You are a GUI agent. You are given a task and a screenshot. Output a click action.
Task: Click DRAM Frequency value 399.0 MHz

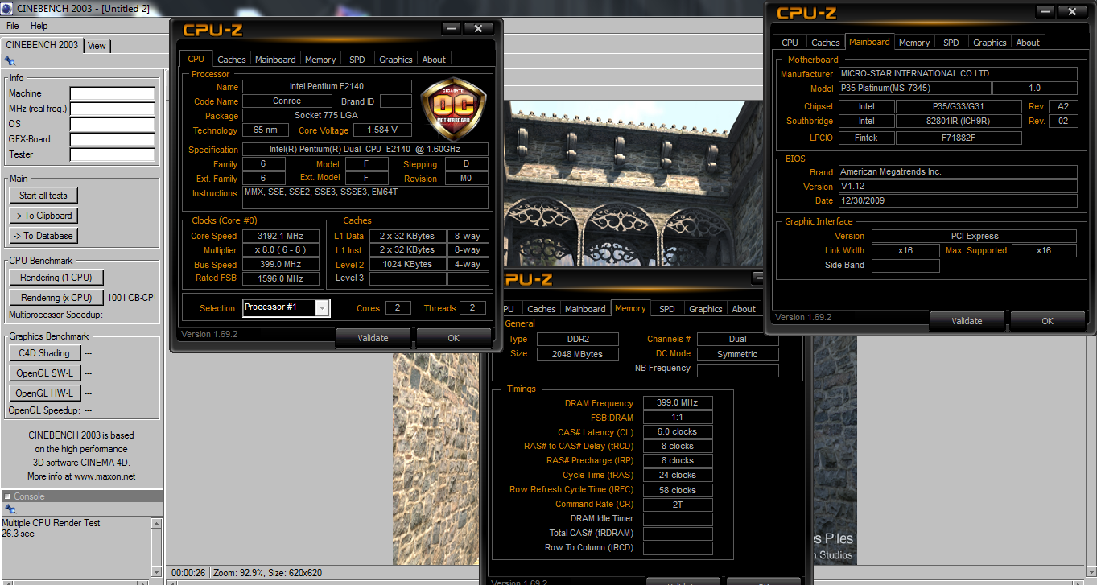click(x=678, y=403)
